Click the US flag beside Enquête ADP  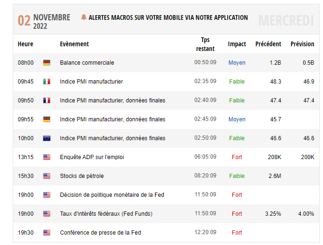click(x=47, y=157)
